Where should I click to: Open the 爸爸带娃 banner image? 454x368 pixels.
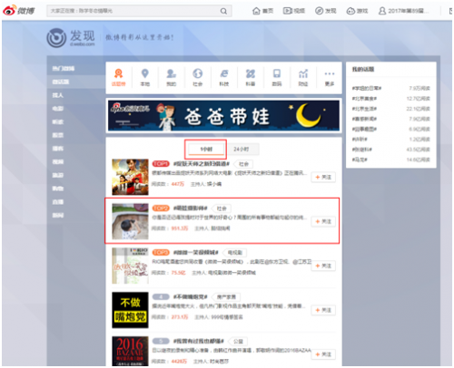coord(223,115)
